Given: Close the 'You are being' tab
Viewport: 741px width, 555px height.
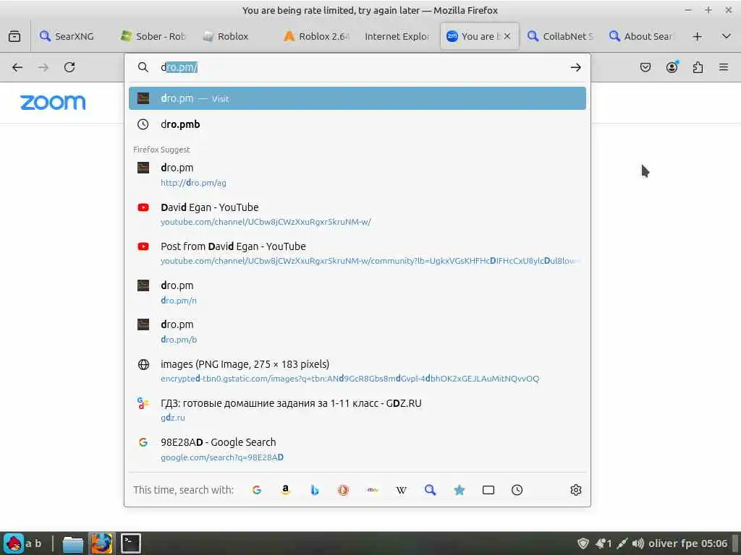Looking at the screenshot, I should (507, 36).
